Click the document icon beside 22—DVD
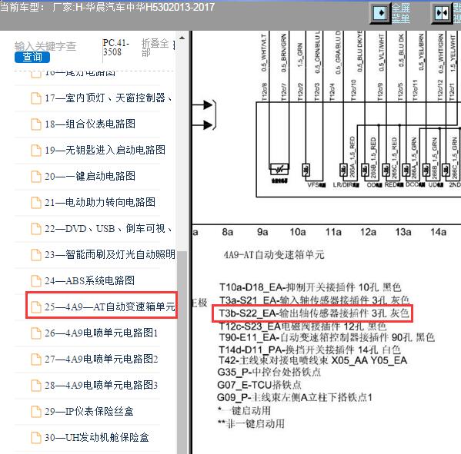Image resolution: width=461 pixels, height=454 pixels. 36,229
